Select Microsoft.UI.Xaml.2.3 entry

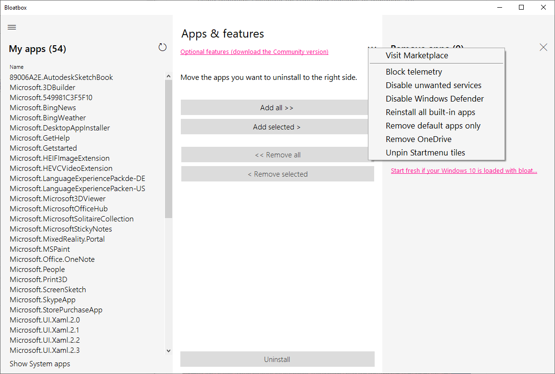(x=45, y=350)
